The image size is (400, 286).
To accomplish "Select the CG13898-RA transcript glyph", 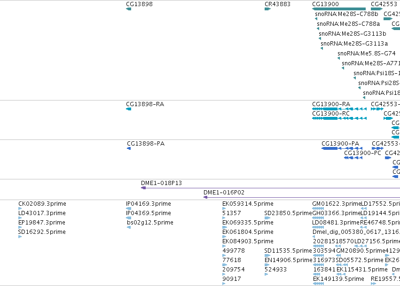I will coord(129,109).
